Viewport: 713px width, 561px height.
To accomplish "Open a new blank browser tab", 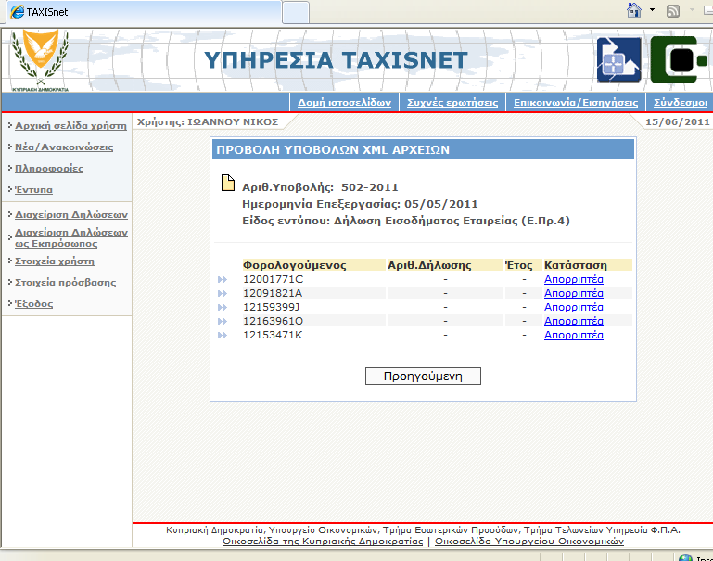I will click(x=296, y=12).
